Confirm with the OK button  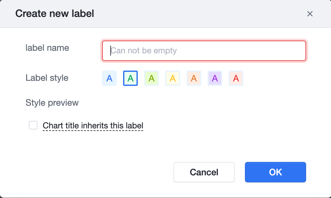[275, 172]
